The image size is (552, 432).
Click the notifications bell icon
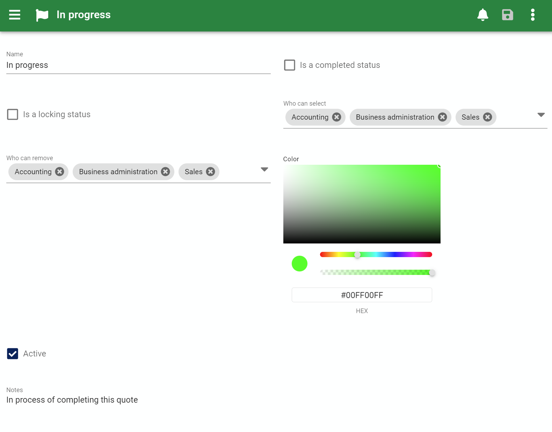482,15
